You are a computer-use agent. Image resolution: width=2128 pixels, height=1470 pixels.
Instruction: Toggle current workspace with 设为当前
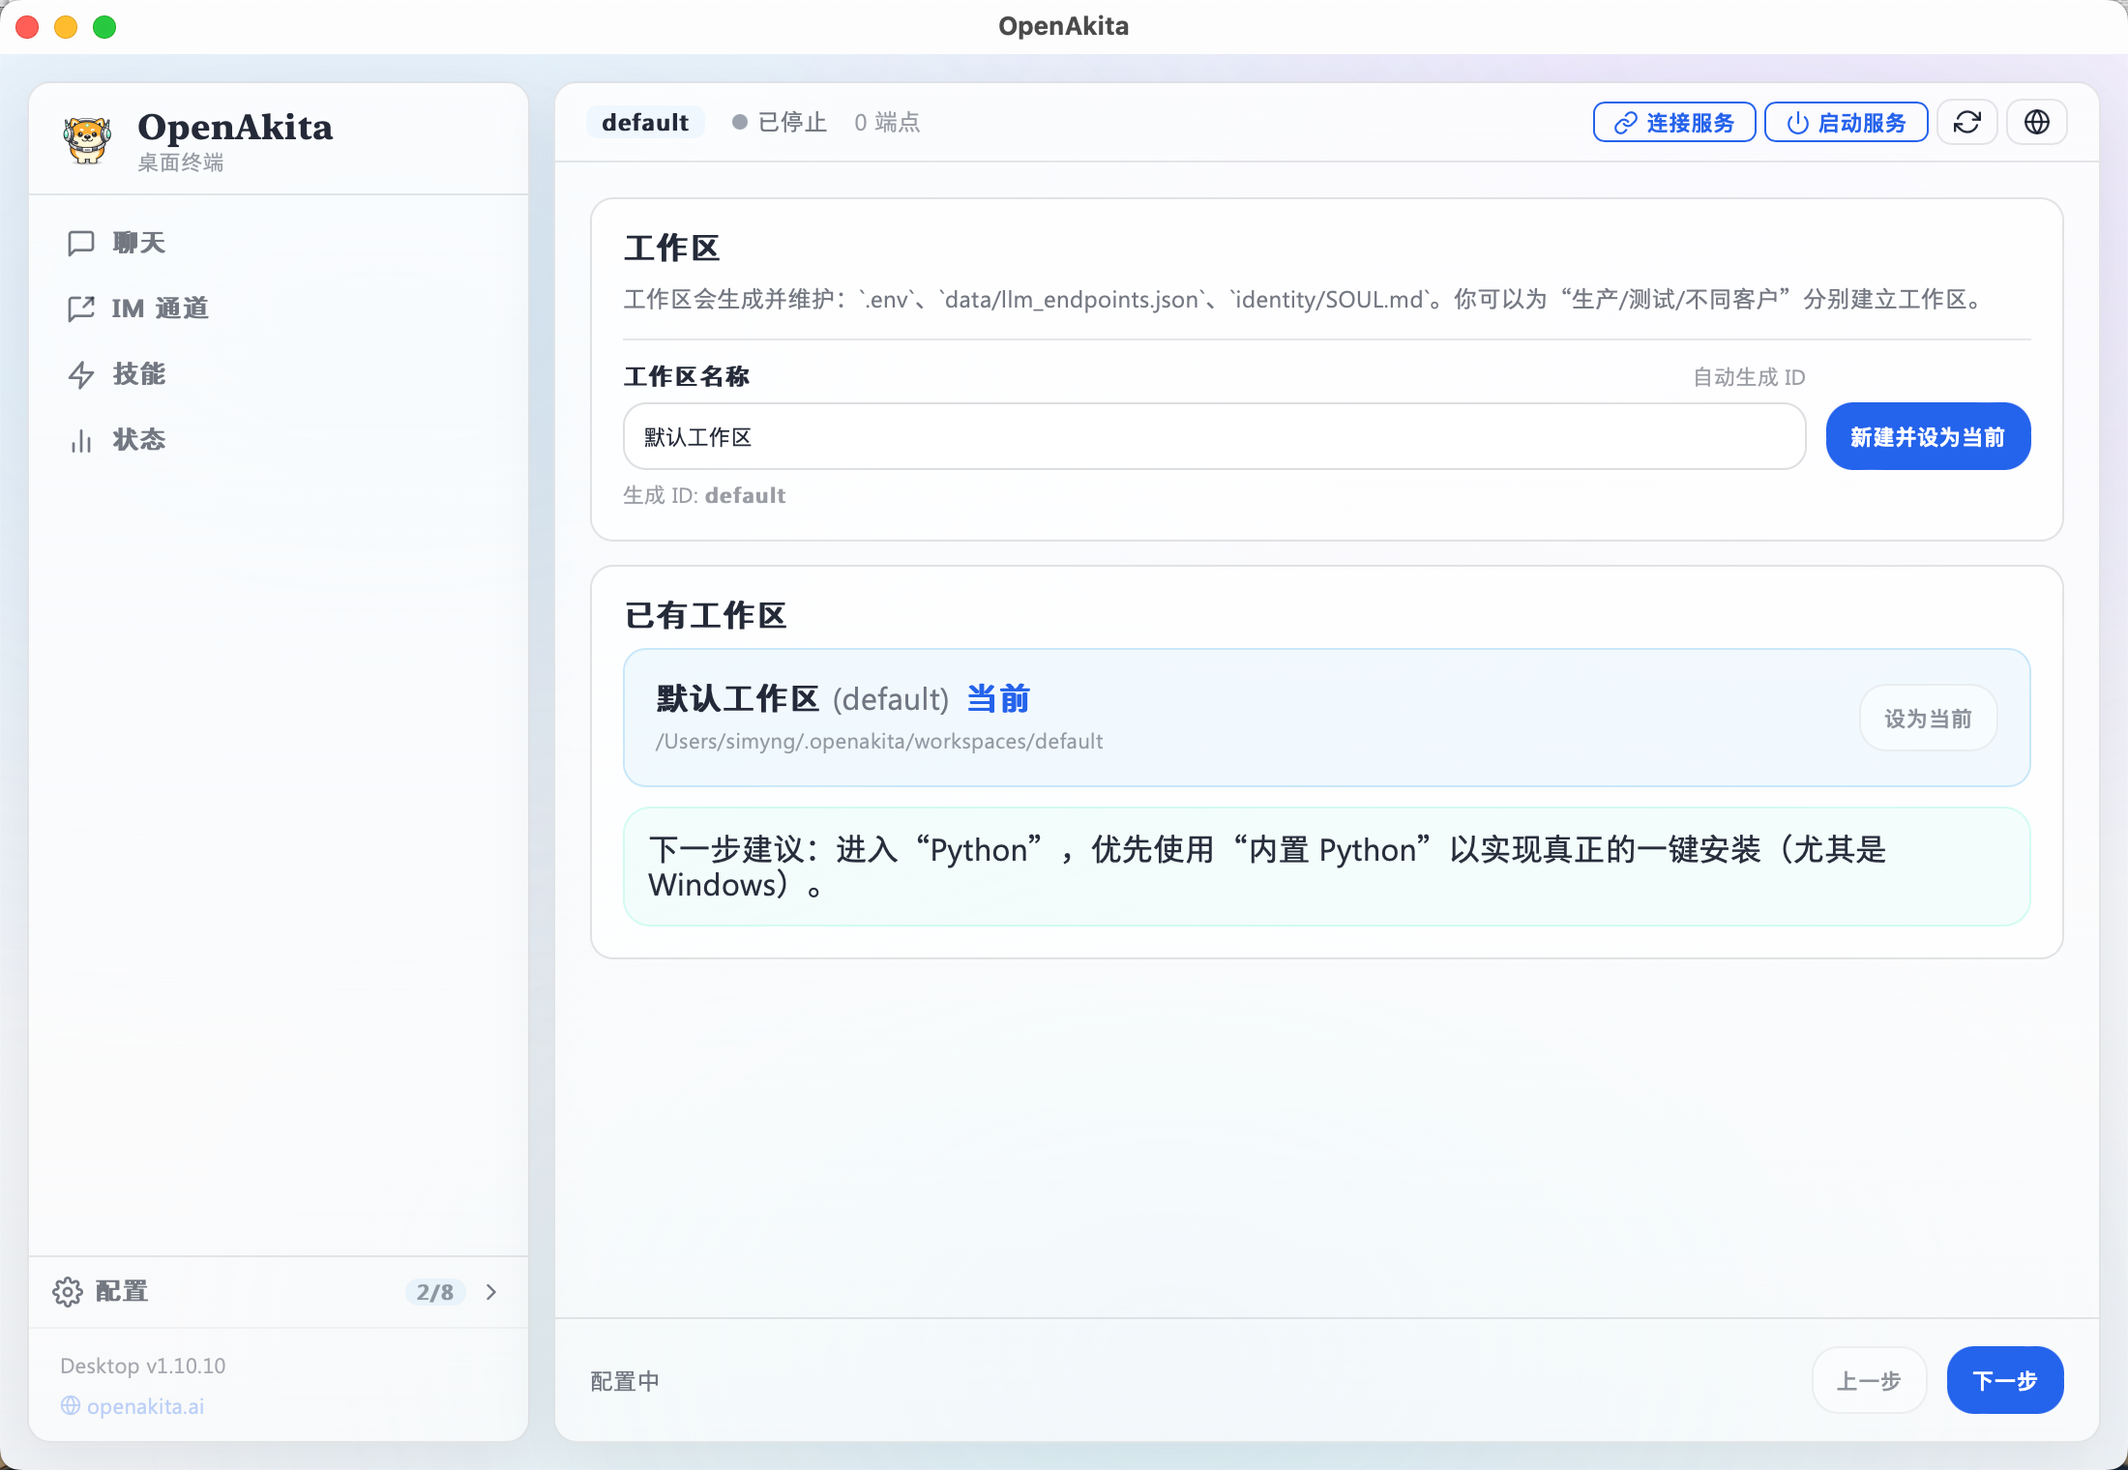[x=1927, y=718]
